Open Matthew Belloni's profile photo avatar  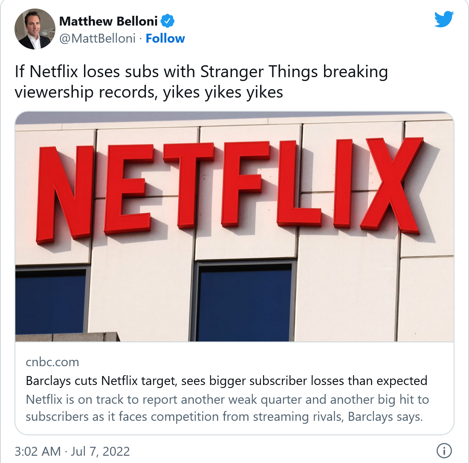35,29
